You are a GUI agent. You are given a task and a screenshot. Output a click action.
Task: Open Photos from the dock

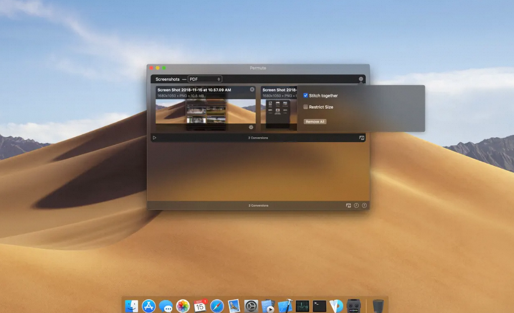pyautogui.click(x=183, y=306)
